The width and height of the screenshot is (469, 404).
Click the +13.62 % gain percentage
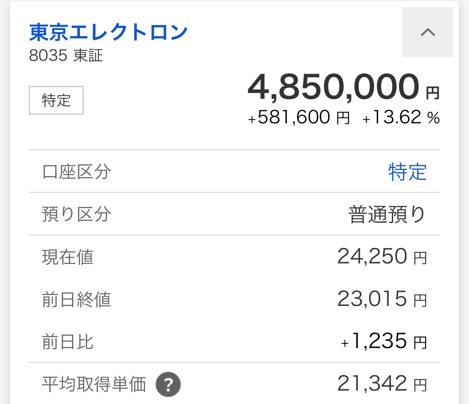[401, 118]
